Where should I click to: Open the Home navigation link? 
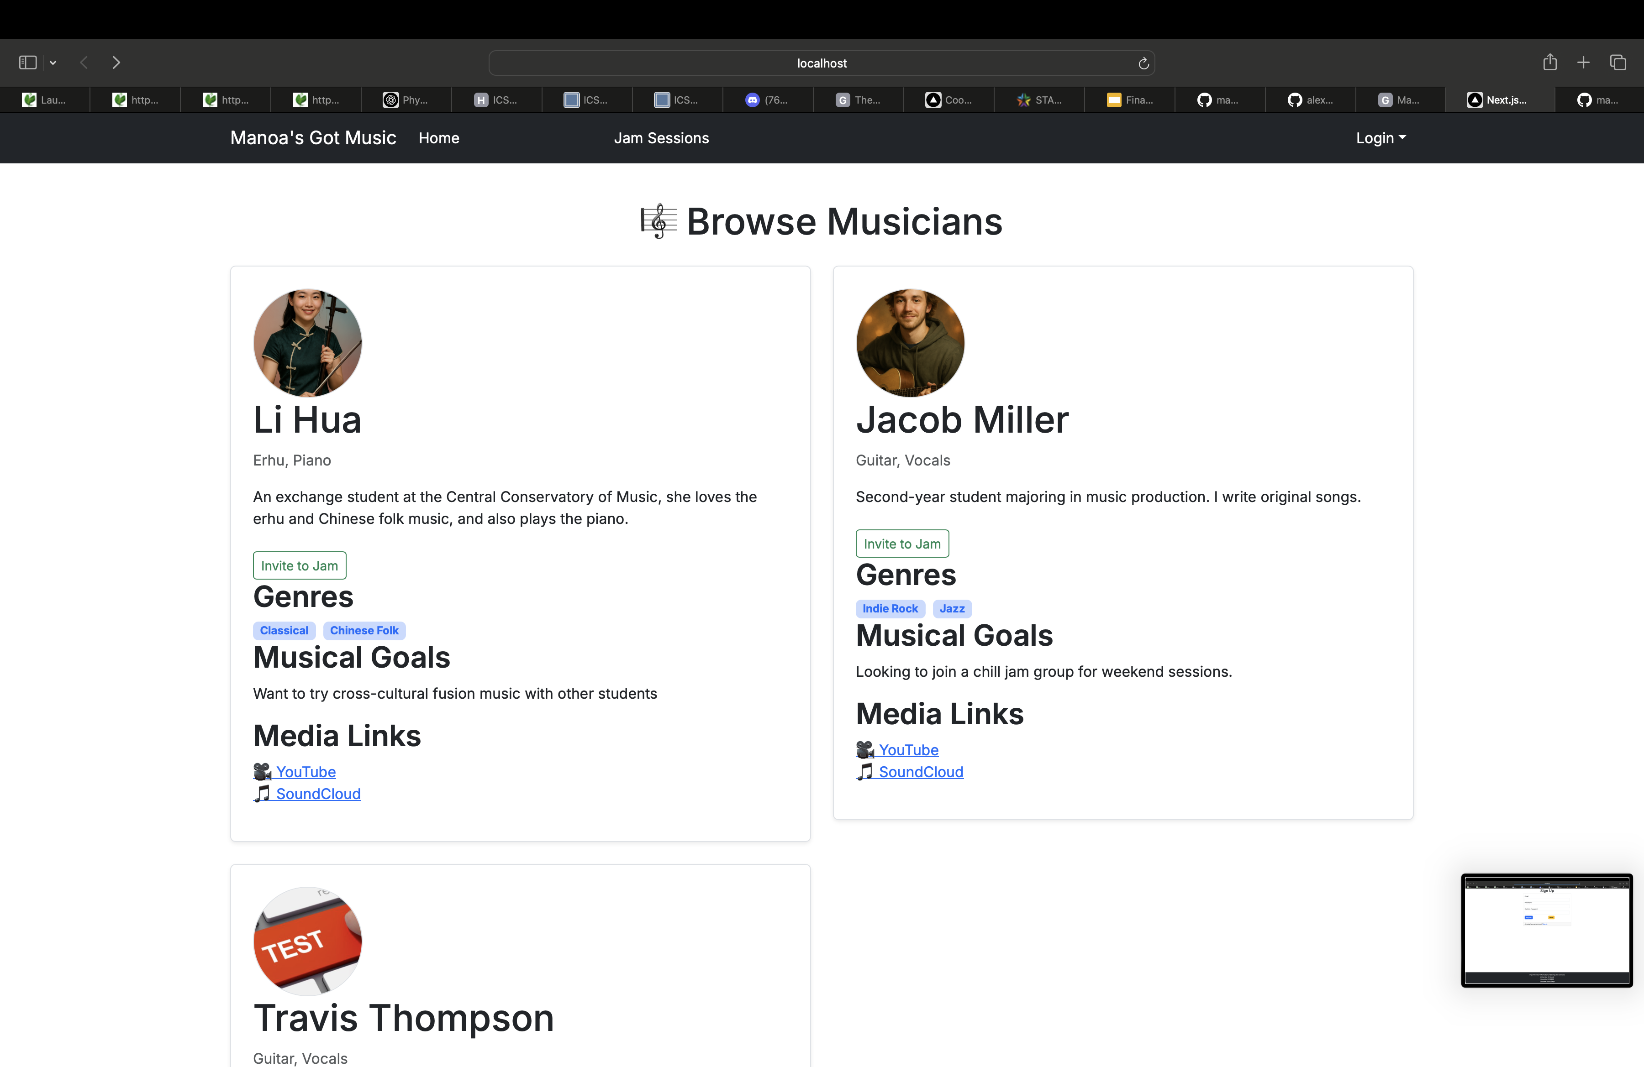point(439,138)
